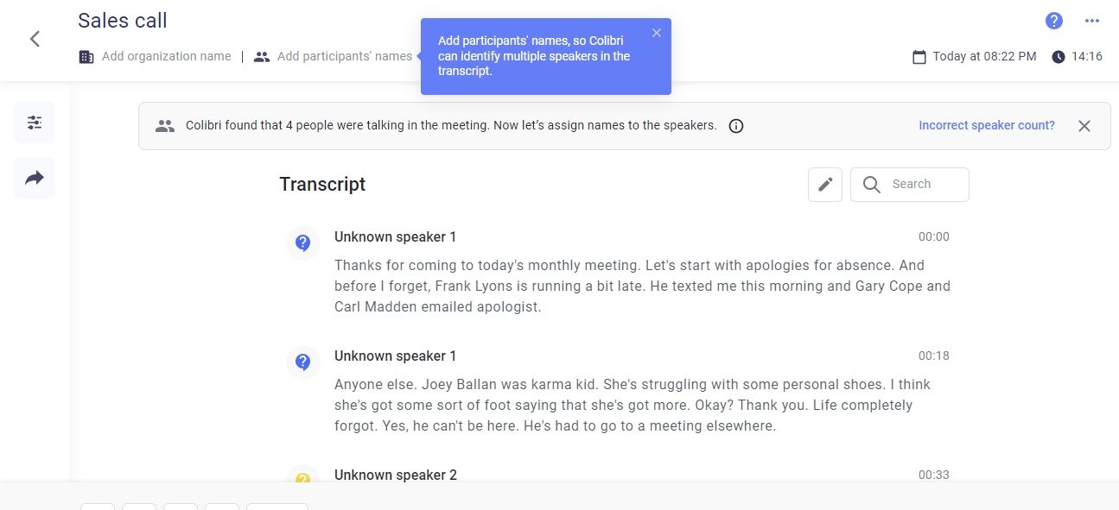
Task: Open the transcript settings panel in left sidebar
Action: (34, 122)
